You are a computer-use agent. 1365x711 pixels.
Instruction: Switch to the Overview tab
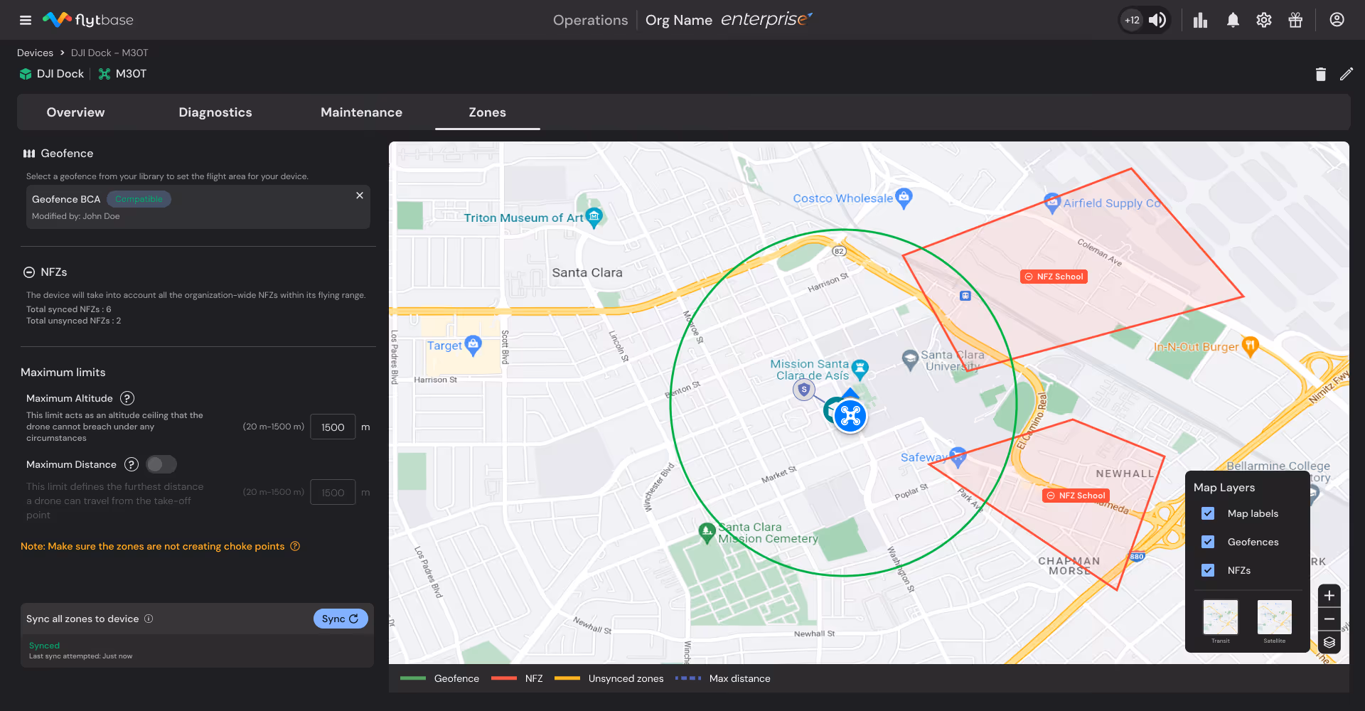[75, 112]
